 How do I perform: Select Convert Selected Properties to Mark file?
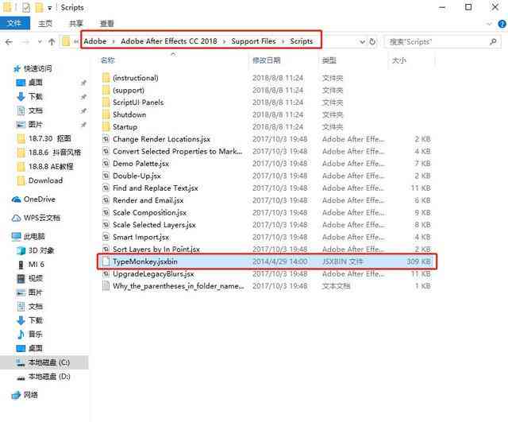[x=177, y=151]
